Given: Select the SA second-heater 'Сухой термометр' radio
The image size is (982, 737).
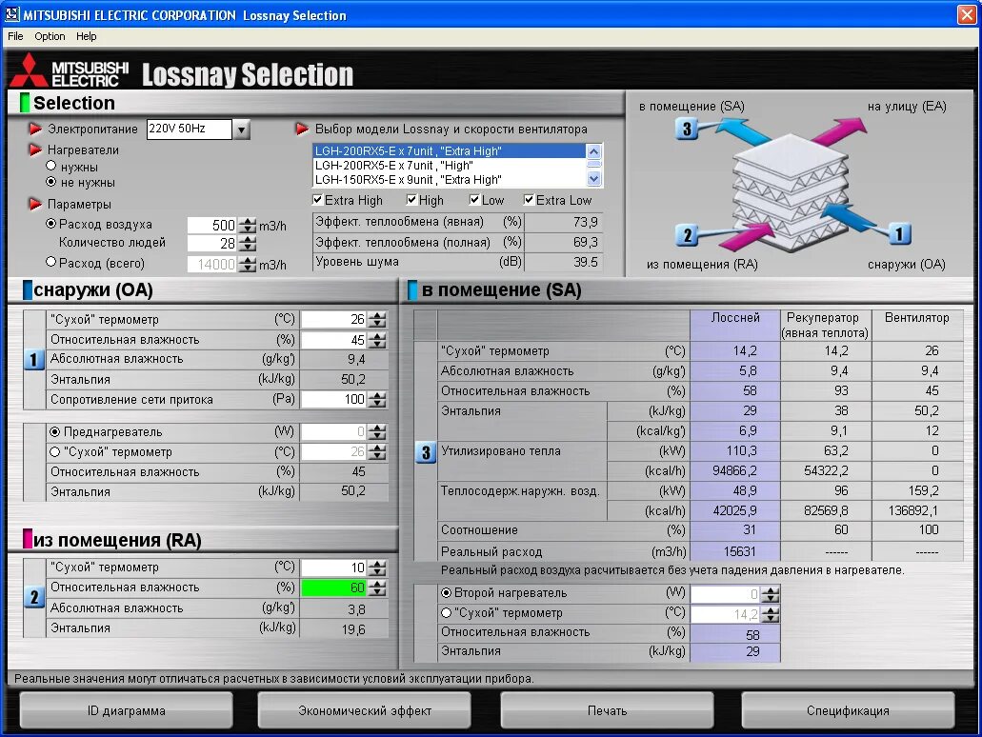Looking at the screenshot, I should (x=447, y=612).
